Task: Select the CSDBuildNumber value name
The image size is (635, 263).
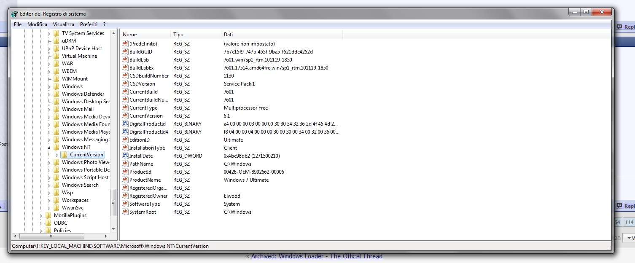Action: (149, 75)
